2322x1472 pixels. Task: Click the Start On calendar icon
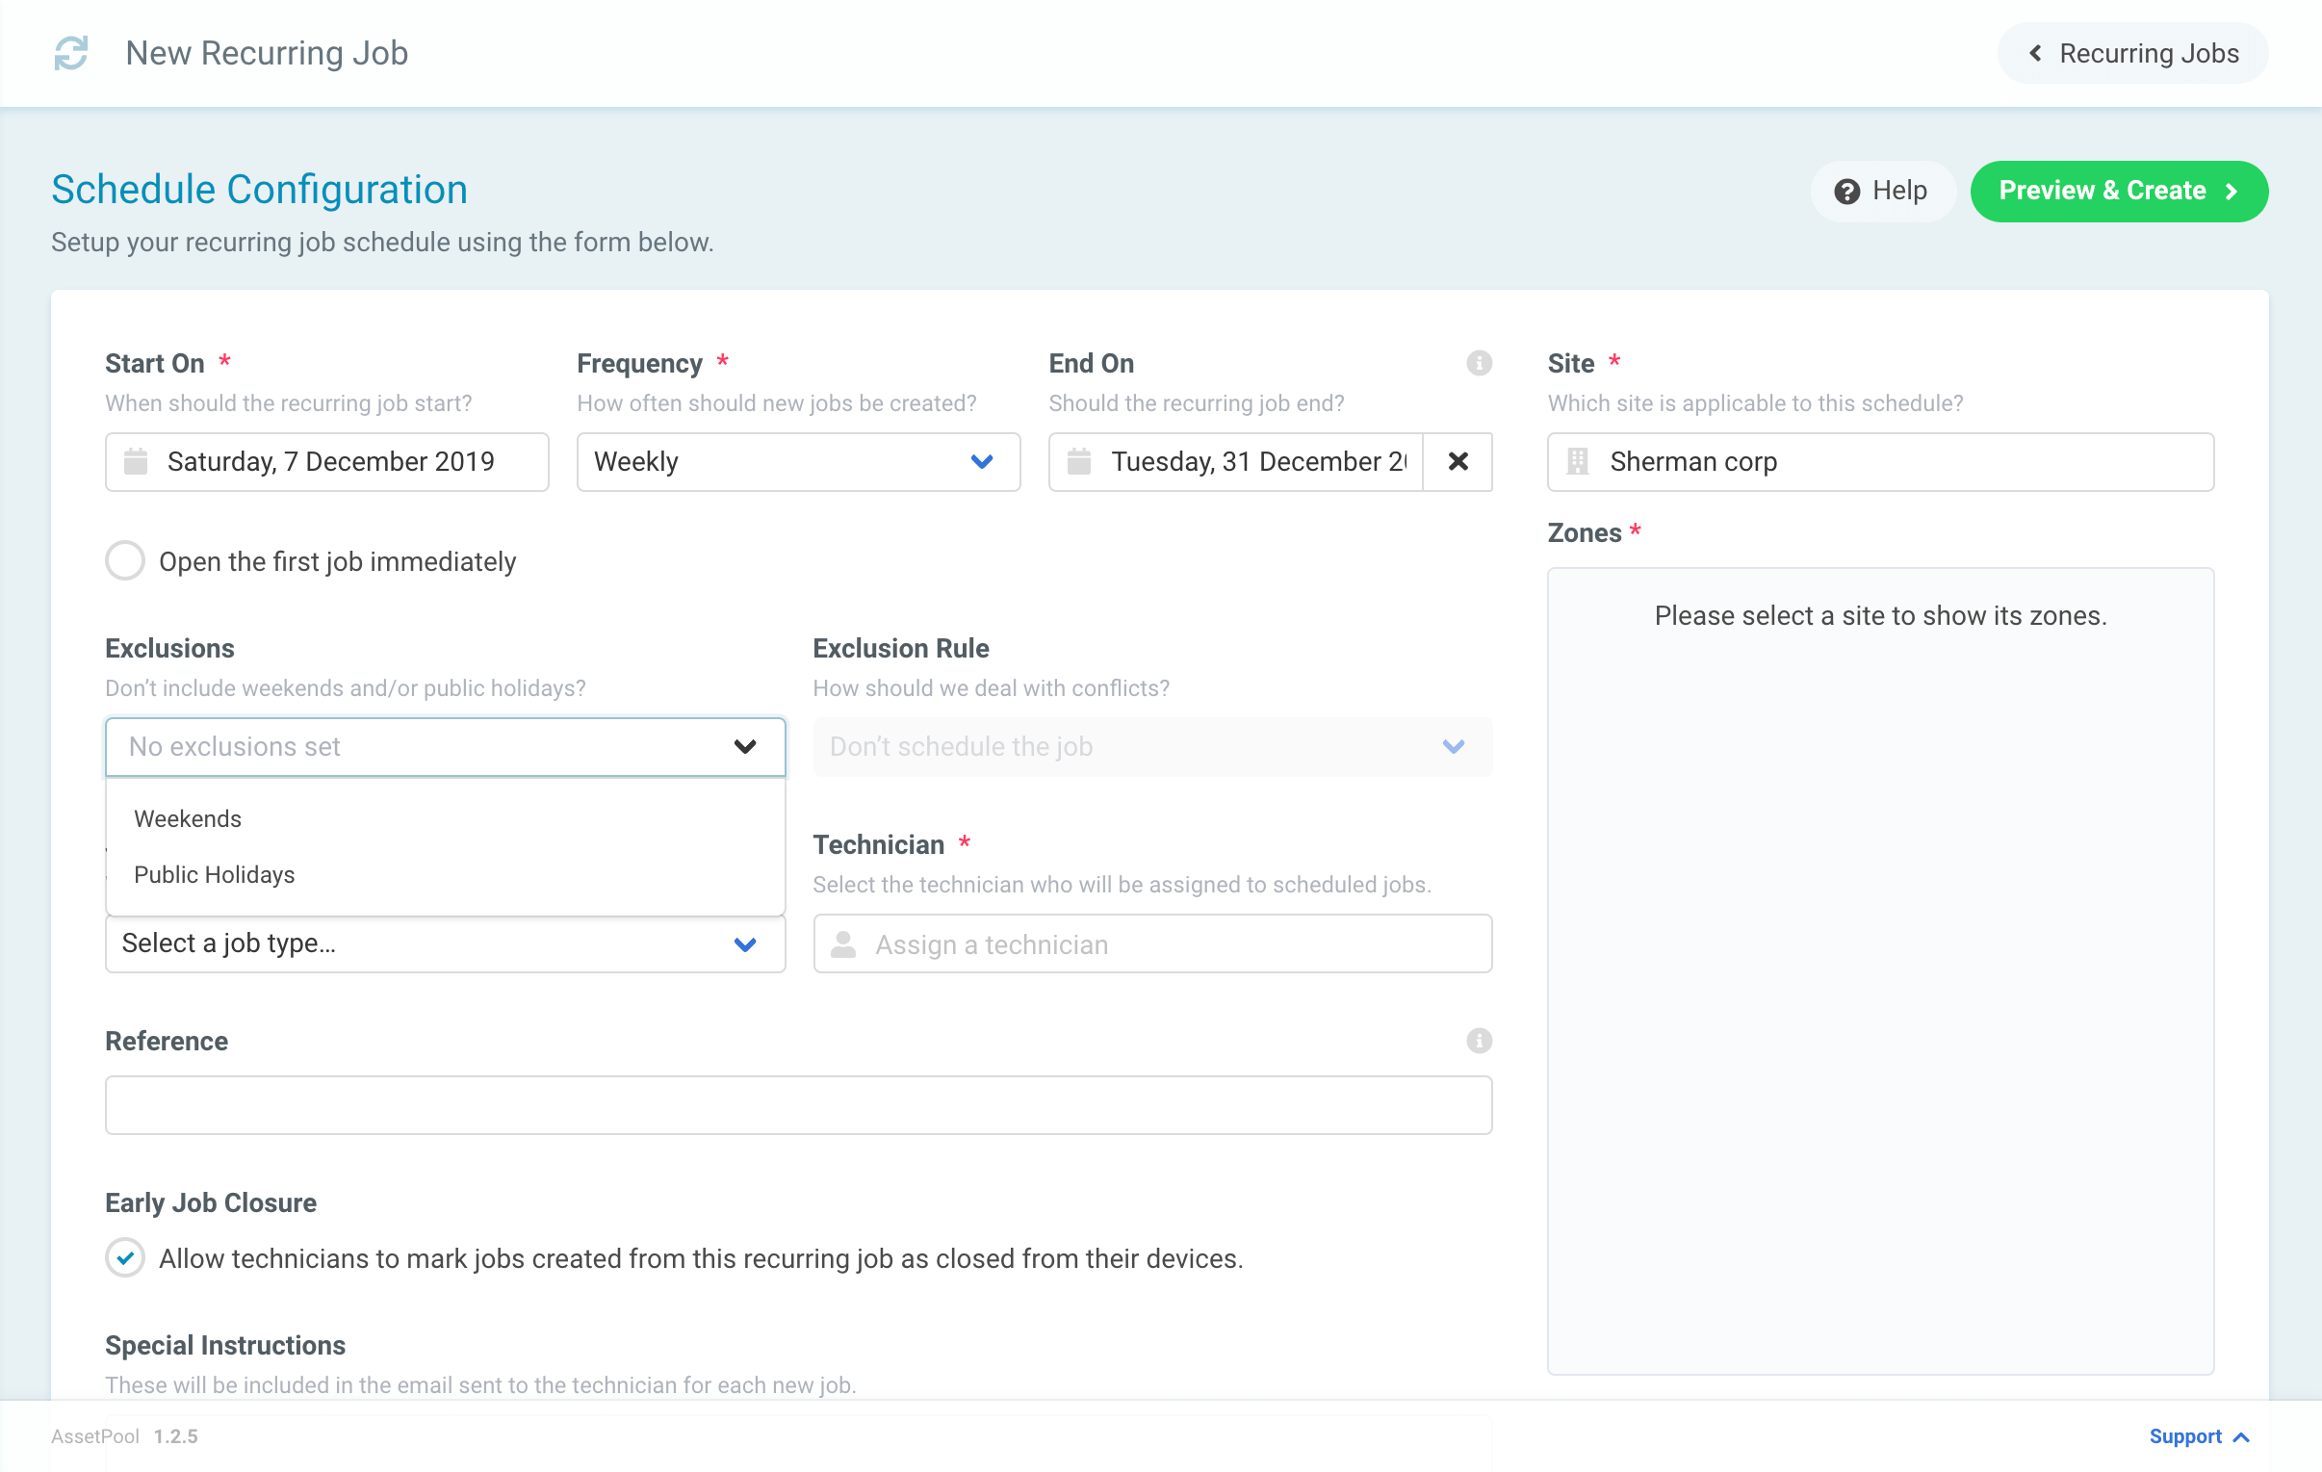[x=136, y=462]
